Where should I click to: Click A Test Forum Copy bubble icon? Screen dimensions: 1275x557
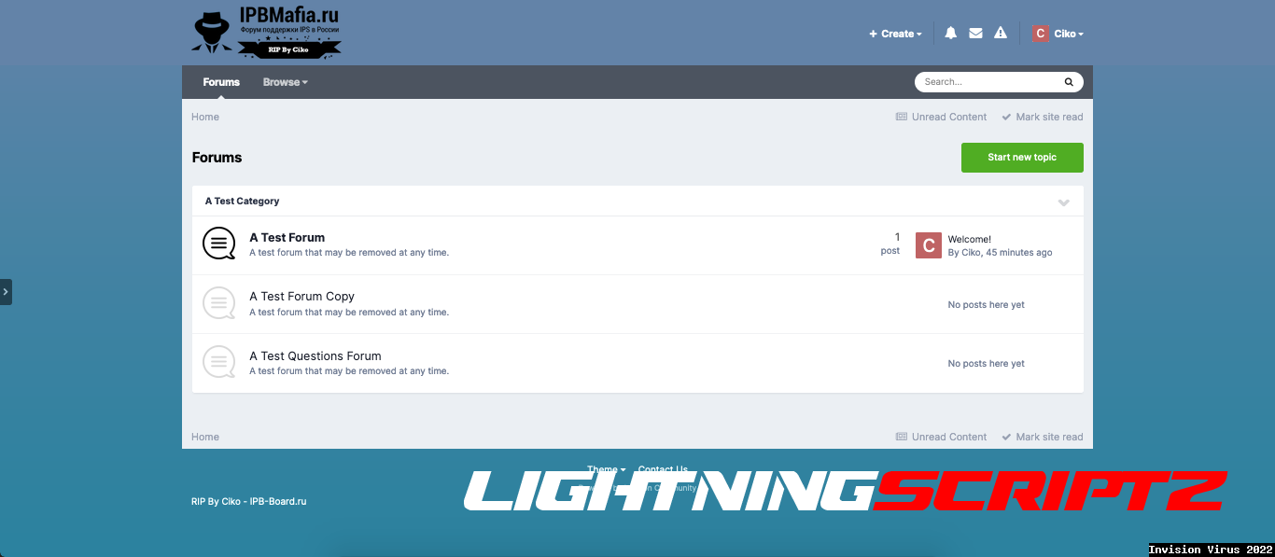pos(218,303)
